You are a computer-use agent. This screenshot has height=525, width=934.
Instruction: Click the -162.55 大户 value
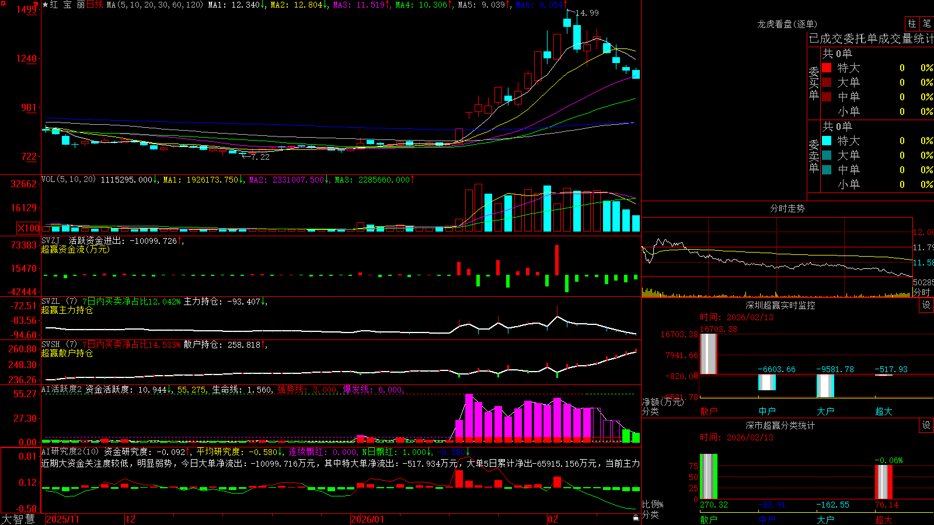[832, 505]
